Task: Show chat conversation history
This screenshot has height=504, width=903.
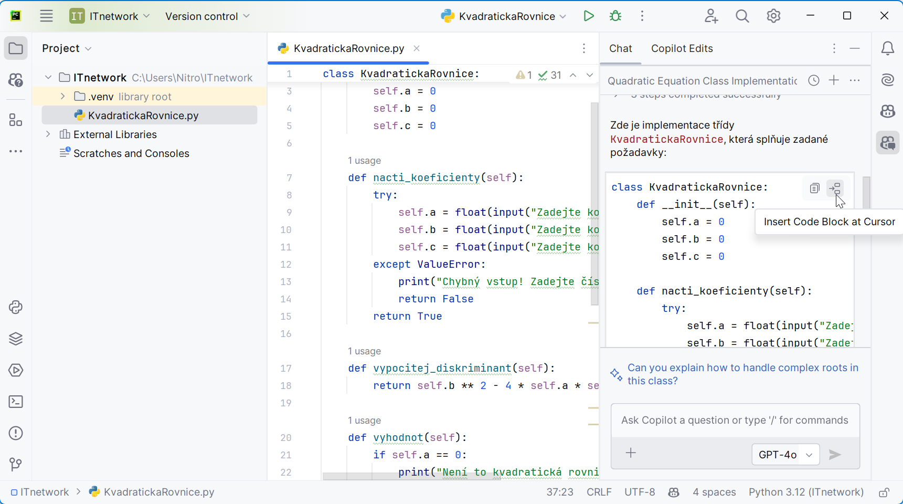Action: [x=813, y=80]
